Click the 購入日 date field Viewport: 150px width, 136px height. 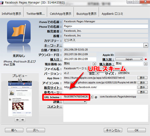[80, 59]
